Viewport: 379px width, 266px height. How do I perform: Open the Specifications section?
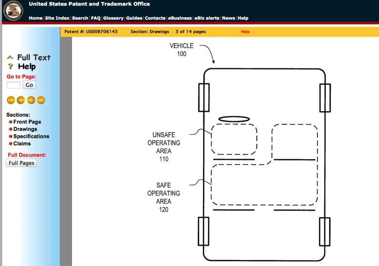coord(31,136)
